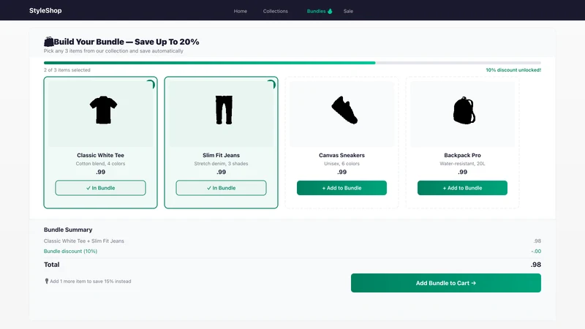This screenshot has width=585, height=329.
Task: Open the Home menu item
Action: tap(241, 11)
